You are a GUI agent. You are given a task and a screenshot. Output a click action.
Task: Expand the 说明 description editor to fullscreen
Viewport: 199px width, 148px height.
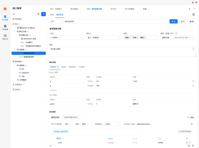click(194, 49)
